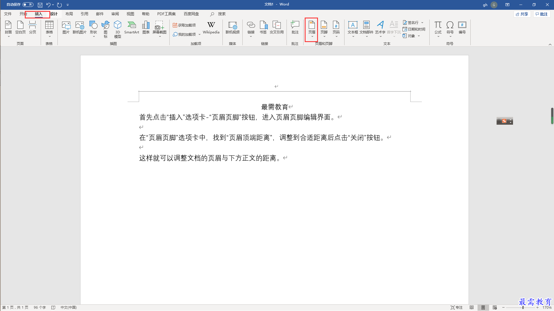Screen dimensions: 554x311
Task: Open the table (表格) insert menu
Action: coord(49,29)
